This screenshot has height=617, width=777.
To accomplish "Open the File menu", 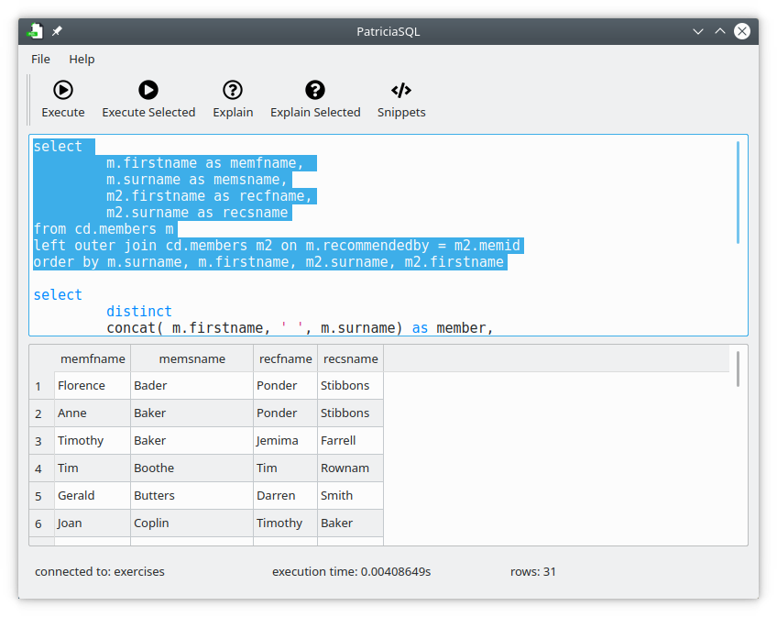I will click(x=40, y=59).
